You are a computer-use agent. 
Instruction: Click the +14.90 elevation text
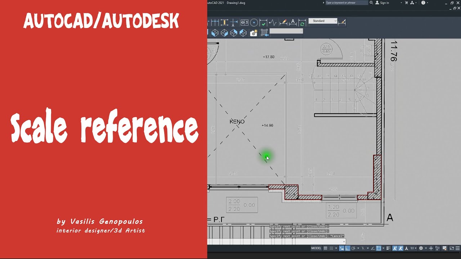267,125
